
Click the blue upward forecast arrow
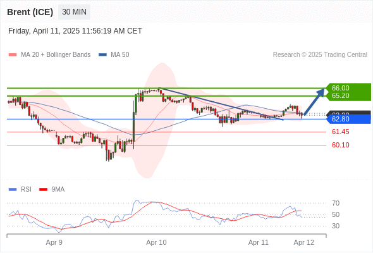tap(314, 102)
